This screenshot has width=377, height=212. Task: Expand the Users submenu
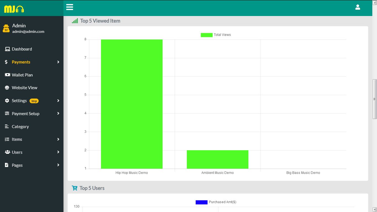[x=58, y=152]
